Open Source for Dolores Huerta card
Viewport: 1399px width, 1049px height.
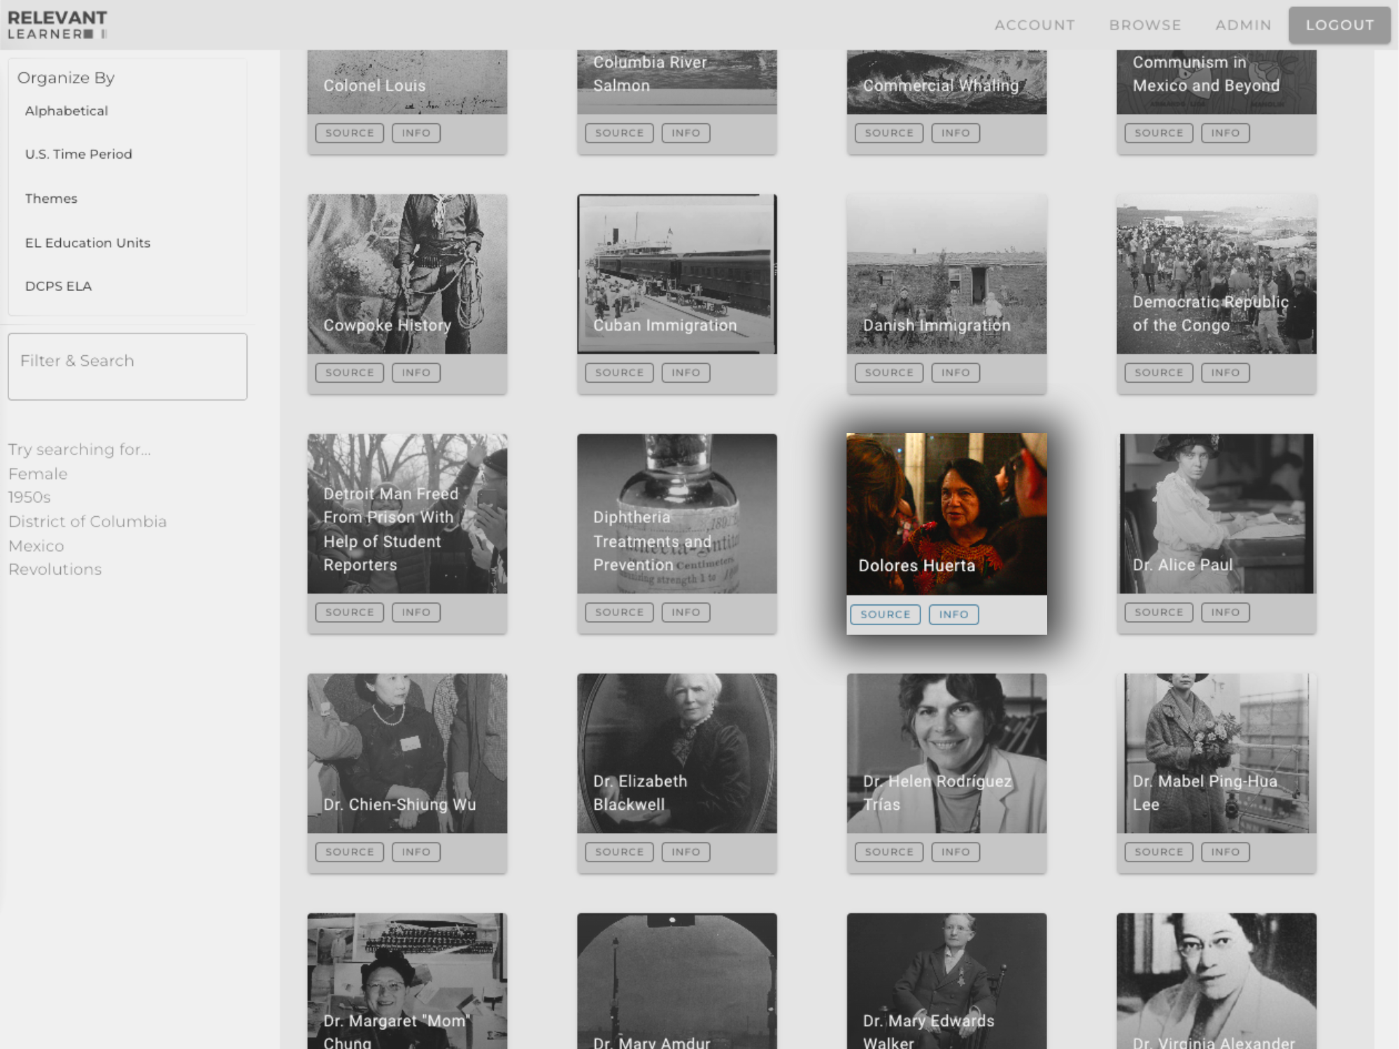(x=885, y=614)
